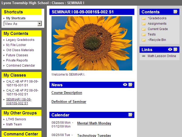Click the Shortcuts section header

(x=21, y=12)
